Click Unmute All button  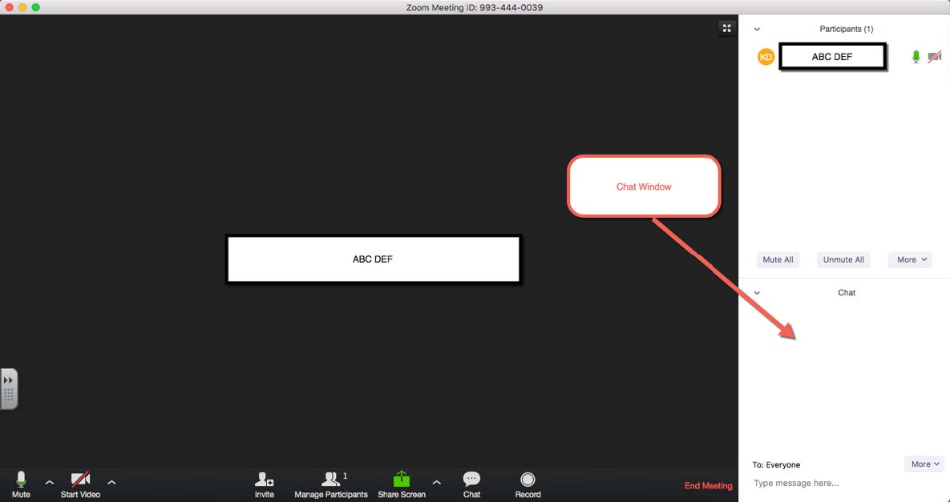pos(843,259)
